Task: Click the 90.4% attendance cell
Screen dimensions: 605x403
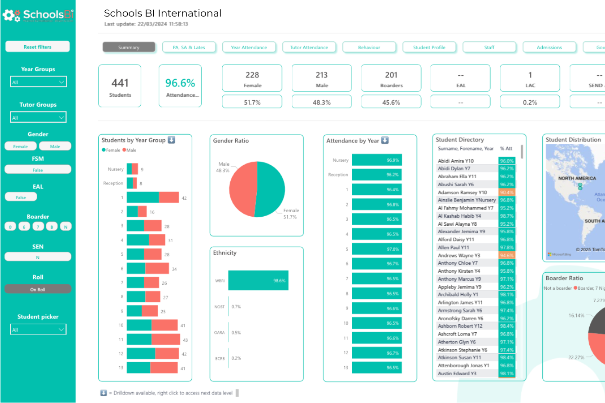Action: point(507,192)
